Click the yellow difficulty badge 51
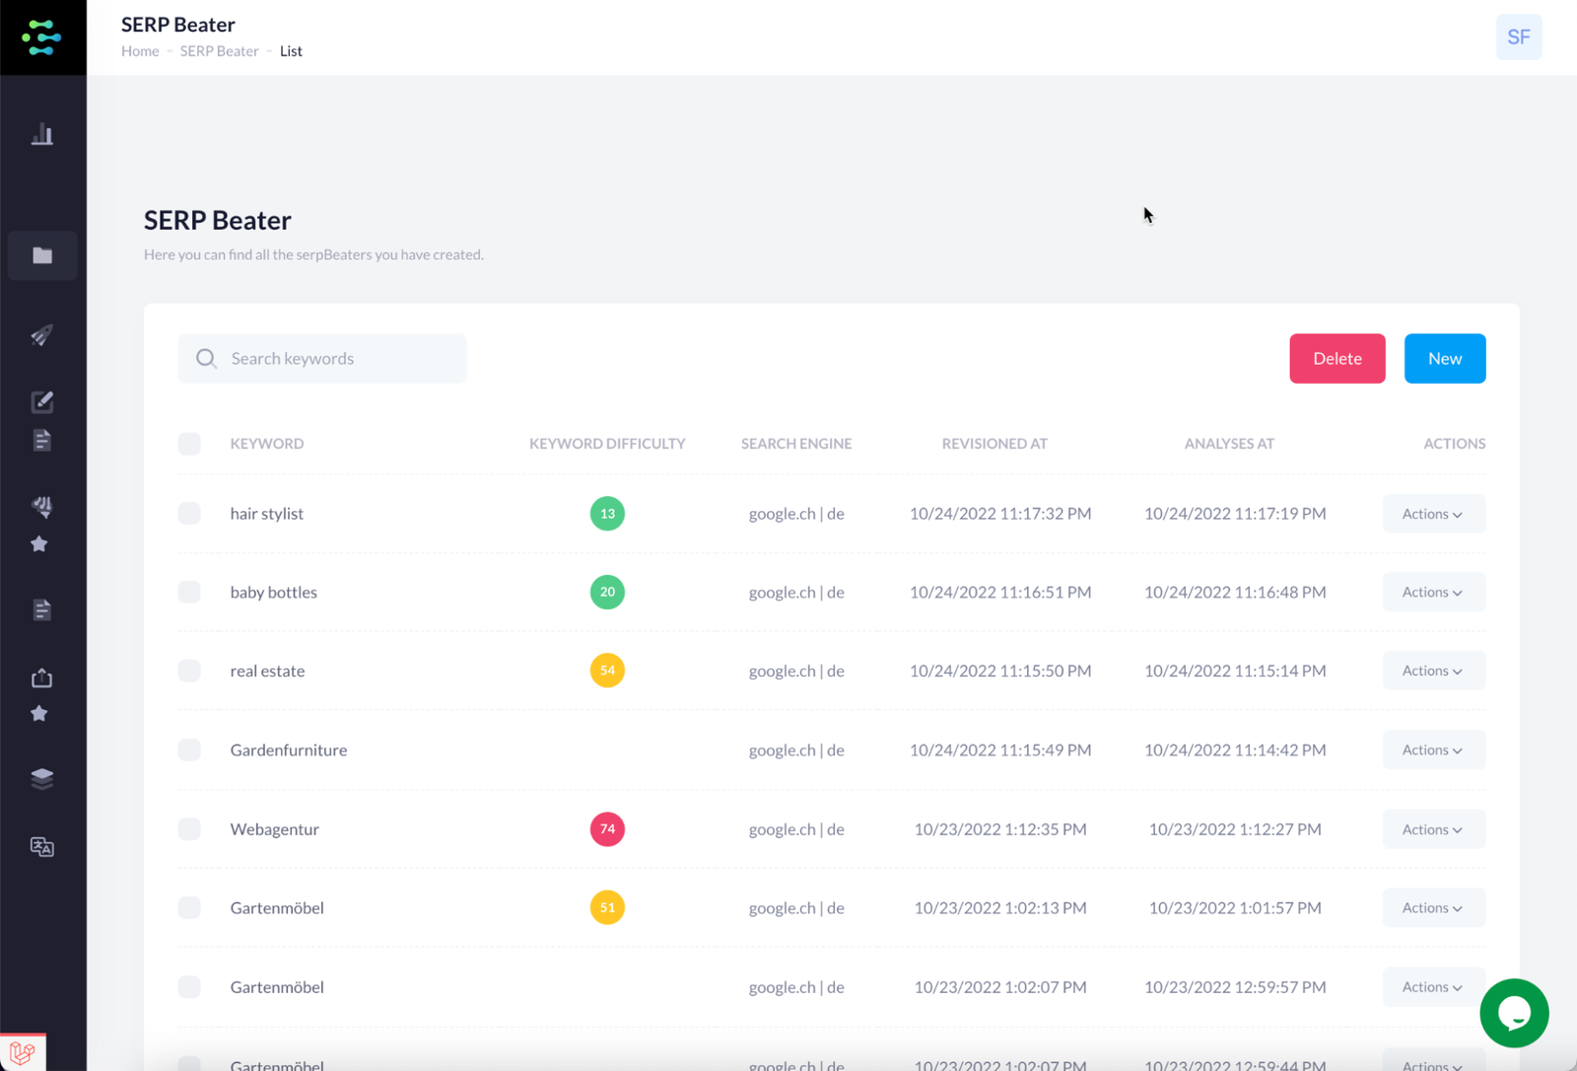Image resolution: width=1577 pixels, height=1071 pixels. (x=607, y=907)
